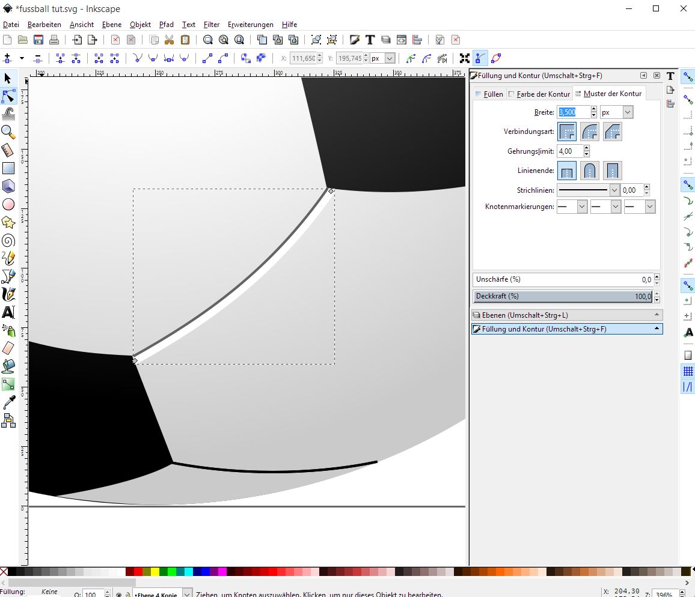Pick the red swatch in palette
The width and height of the screenshot is (695, 597).
tap(138, 572)
